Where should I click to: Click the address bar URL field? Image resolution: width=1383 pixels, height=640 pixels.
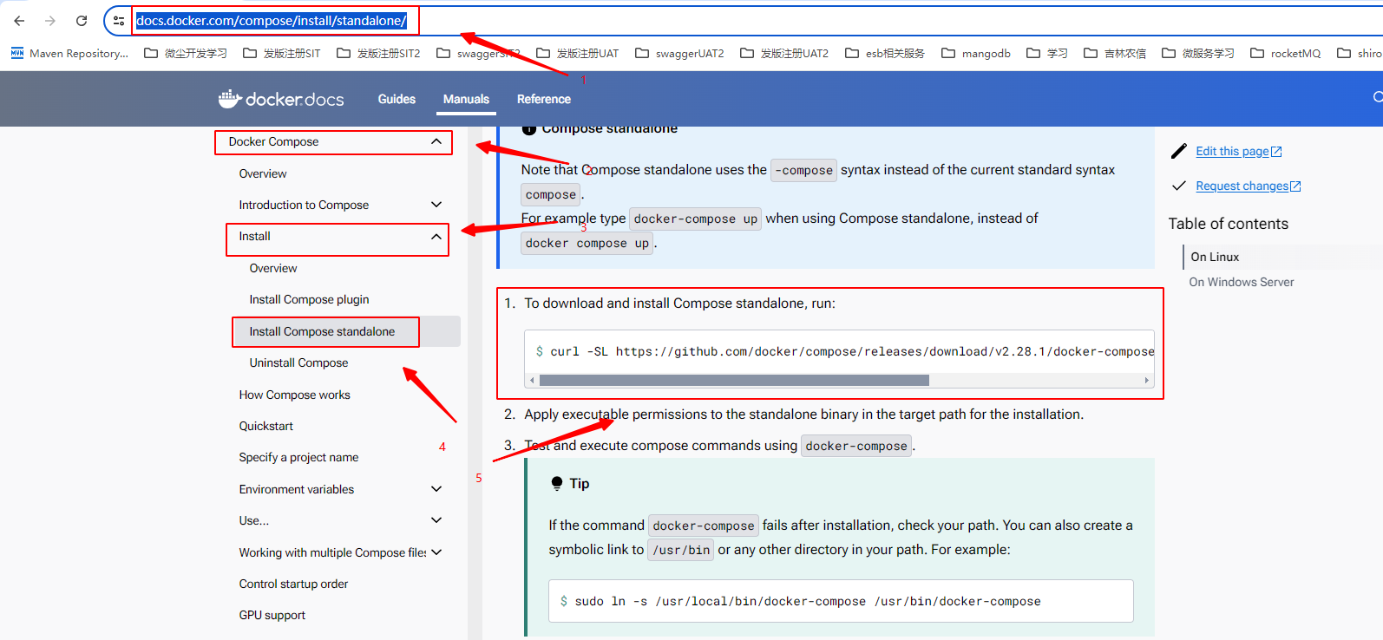271,21
